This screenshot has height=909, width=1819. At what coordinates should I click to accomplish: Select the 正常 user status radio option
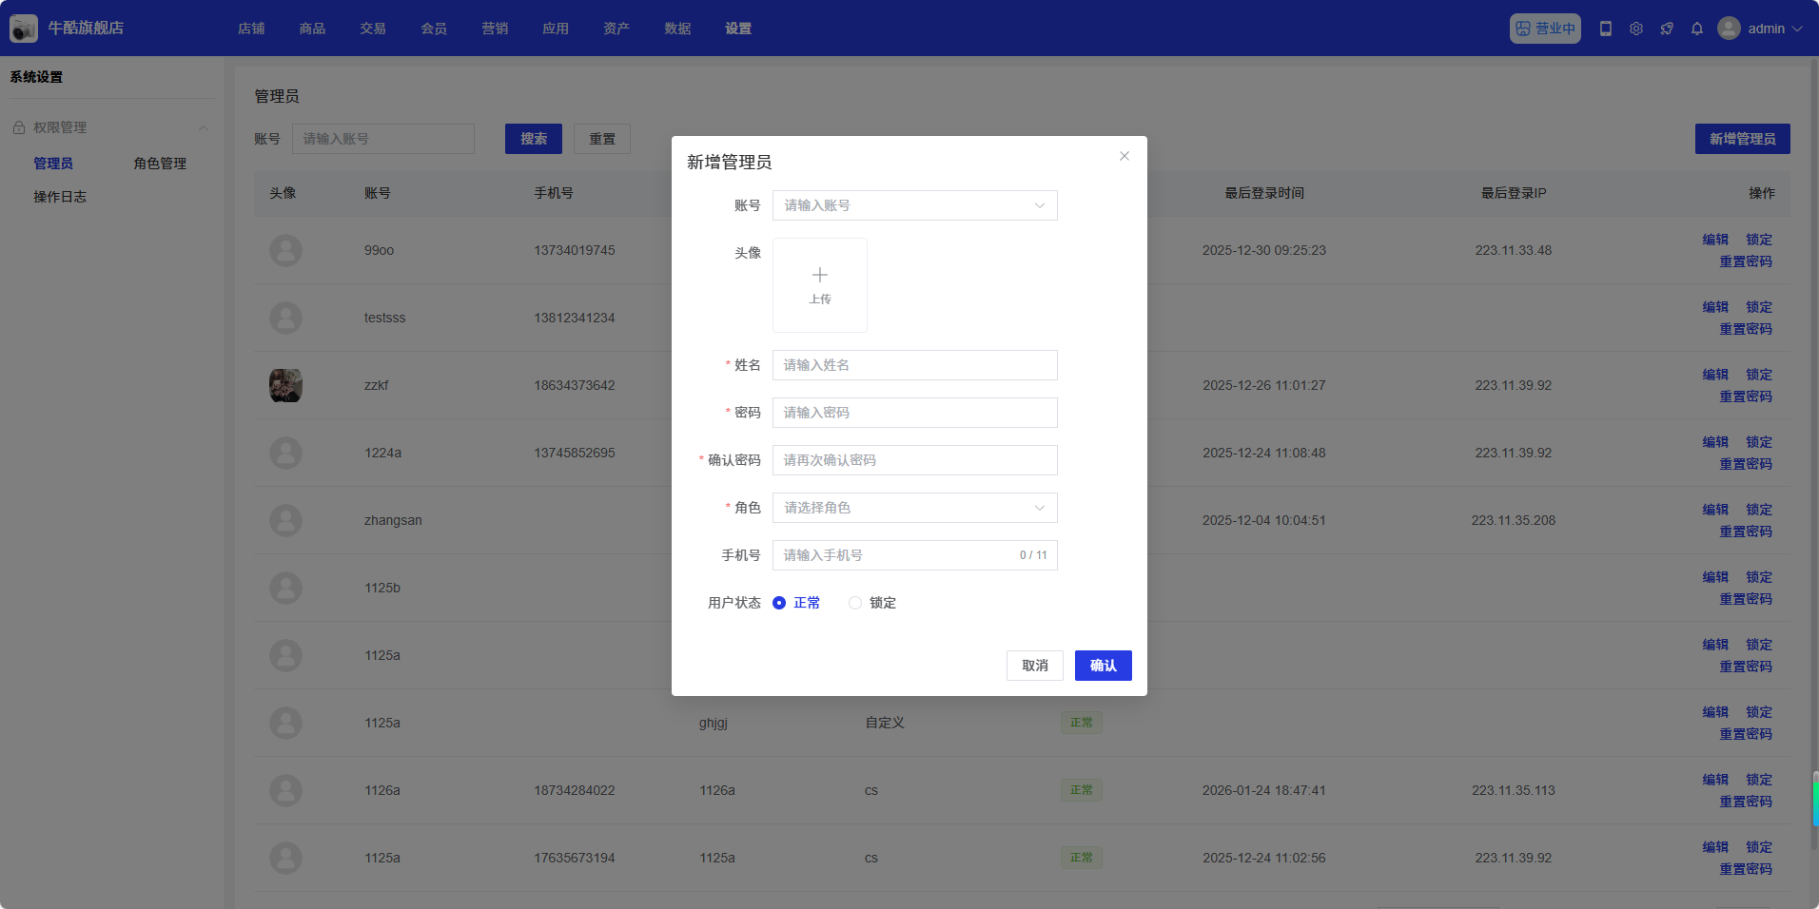coord(796,603)
